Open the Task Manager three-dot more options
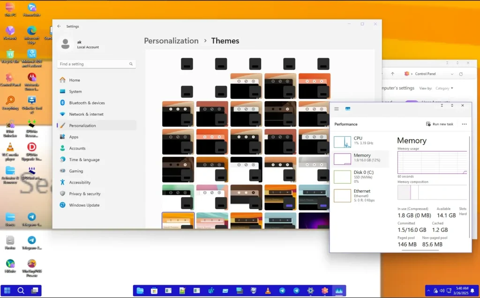Screen dimensions: 480x298 [x=464, y=124]
